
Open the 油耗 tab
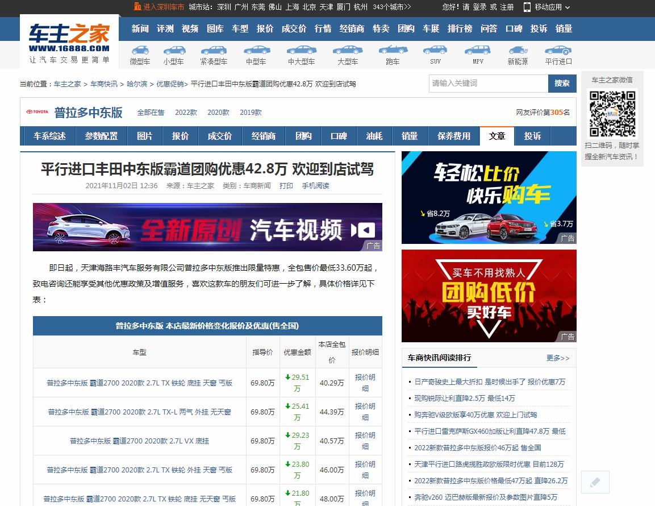374,136
